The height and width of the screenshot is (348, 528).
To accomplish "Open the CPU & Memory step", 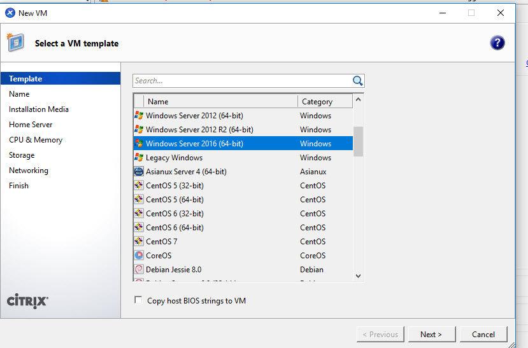I will [x=36, y=140].
